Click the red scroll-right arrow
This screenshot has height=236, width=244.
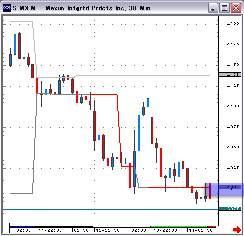[237, 230]
